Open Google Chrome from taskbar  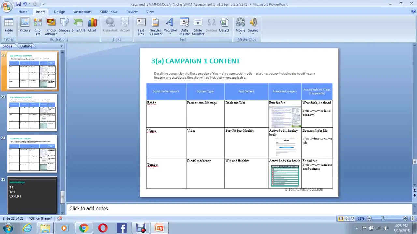point(84,228)
